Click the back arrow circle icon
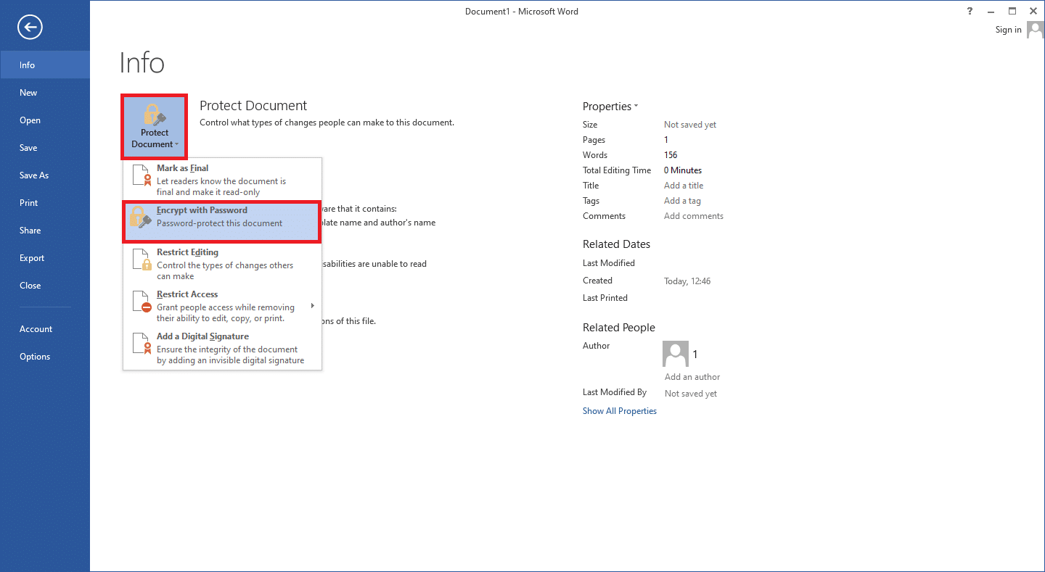1045x572 pixels. click(x=30, y=28)
